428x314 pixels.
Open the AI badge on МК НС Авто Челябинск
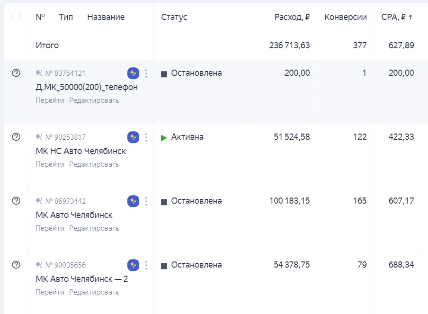[133, 137]
